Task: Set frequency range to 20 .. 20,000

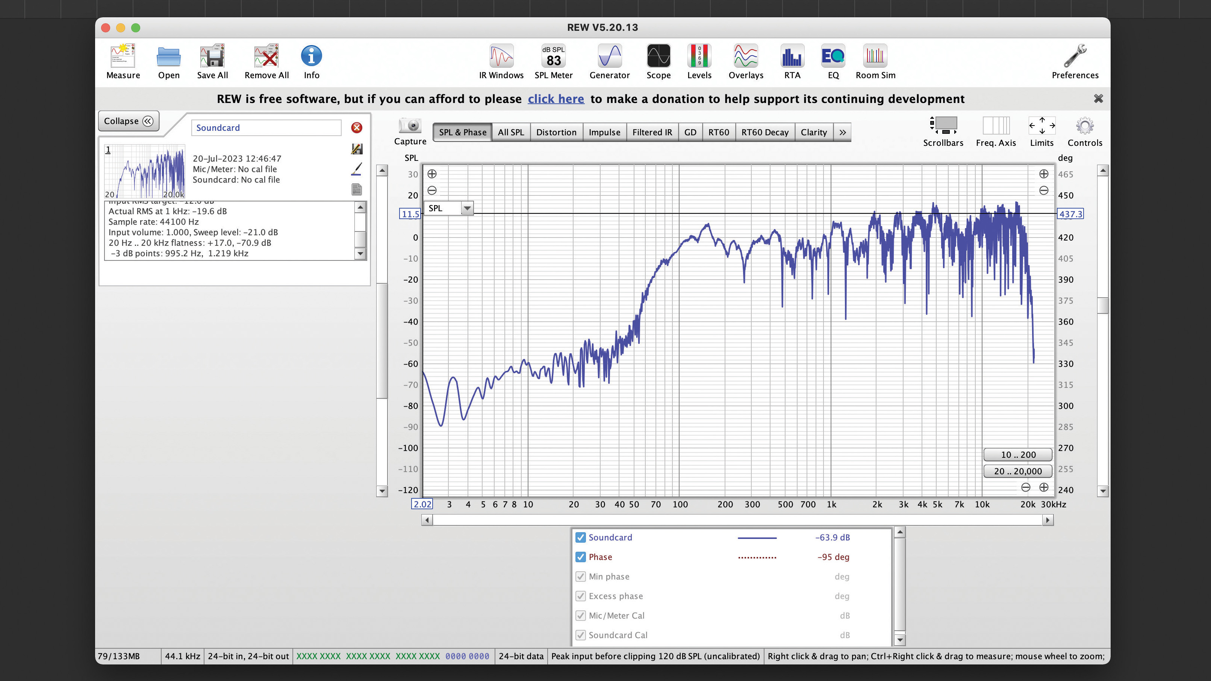Action: (1018, 471)
